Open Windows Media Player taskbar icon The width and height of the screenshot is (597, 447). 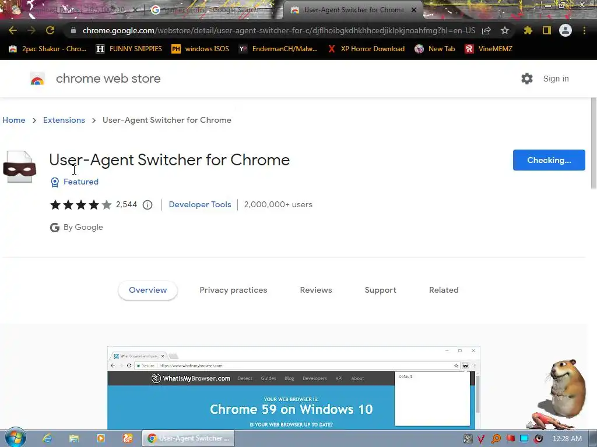tap(101, 438)
